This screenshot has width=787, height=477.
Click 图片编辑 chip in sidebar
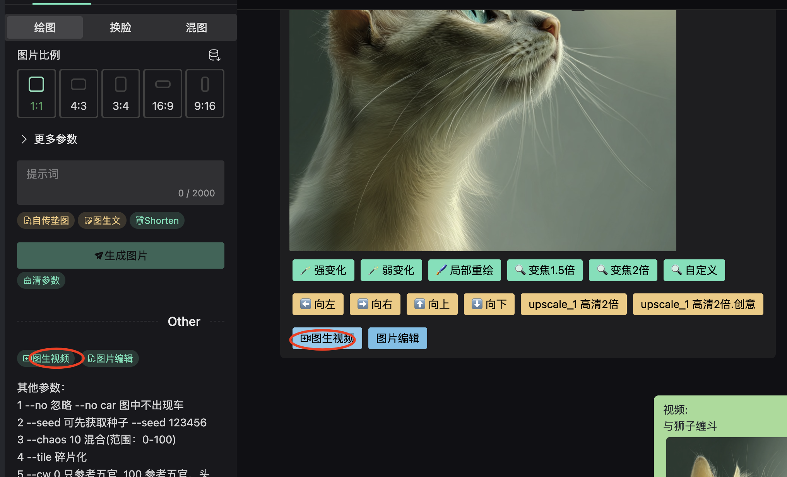click(x=110, y=358)
